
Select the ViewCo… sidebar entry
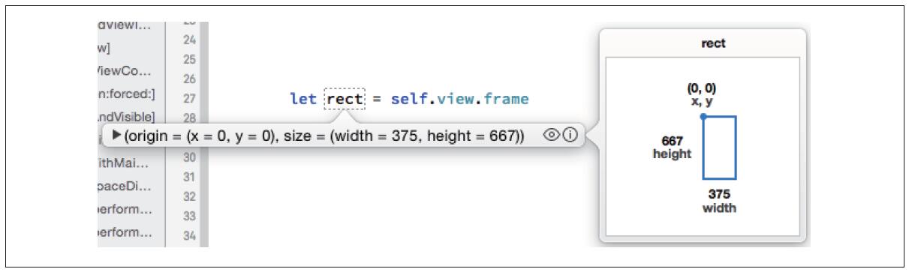point(125,73)
